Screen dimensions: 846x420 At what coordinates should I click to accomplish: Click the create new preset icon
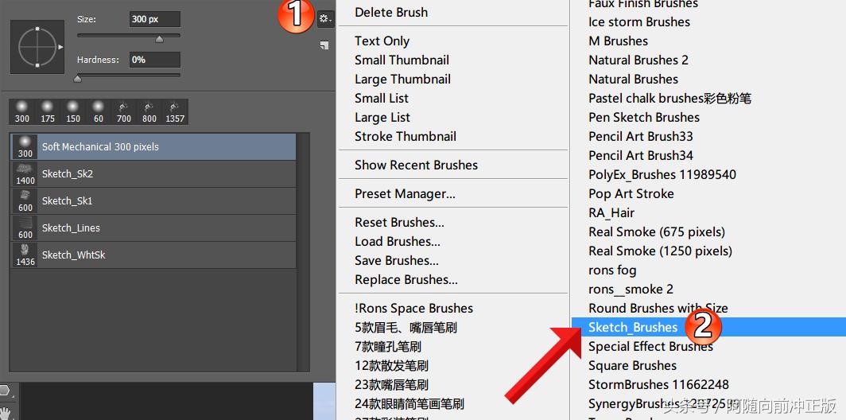click(x=324, y=45)
